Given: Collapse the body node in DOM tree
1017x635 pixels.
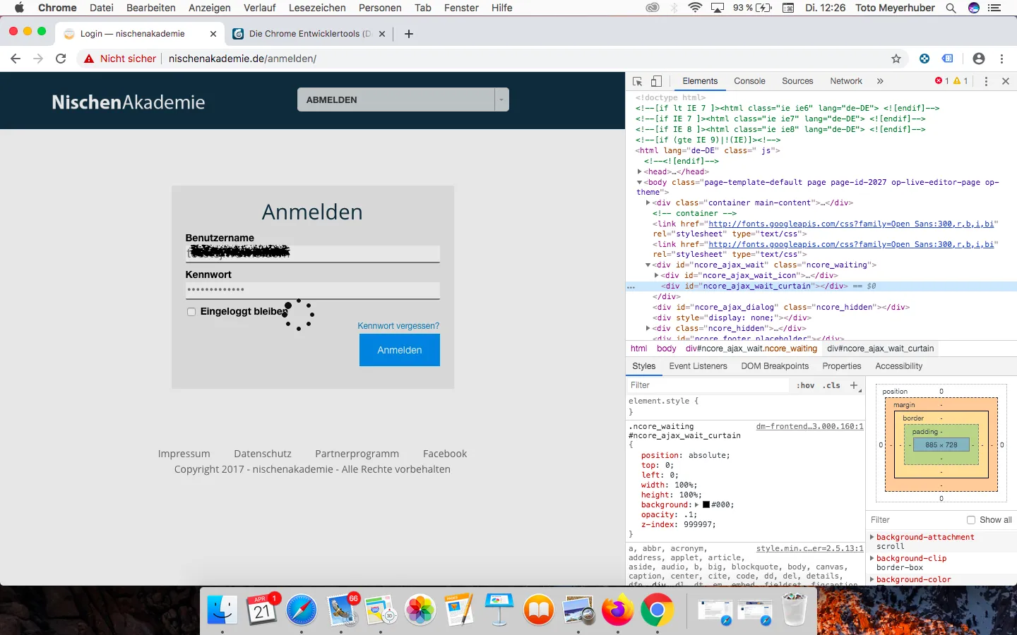Looking at the screenshot, I should pyautogui.click(x=640, y=182).
